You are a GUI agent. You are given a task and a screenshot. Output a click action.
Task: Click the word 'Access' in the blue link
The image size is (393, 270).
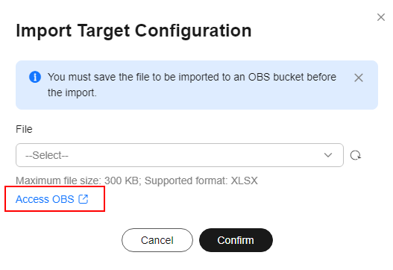32,199
